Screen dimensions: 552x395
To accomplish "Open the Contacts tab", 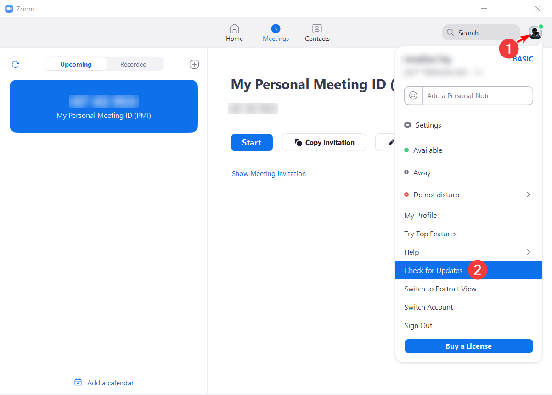I will pyautogui.click(x=317, y=33).
